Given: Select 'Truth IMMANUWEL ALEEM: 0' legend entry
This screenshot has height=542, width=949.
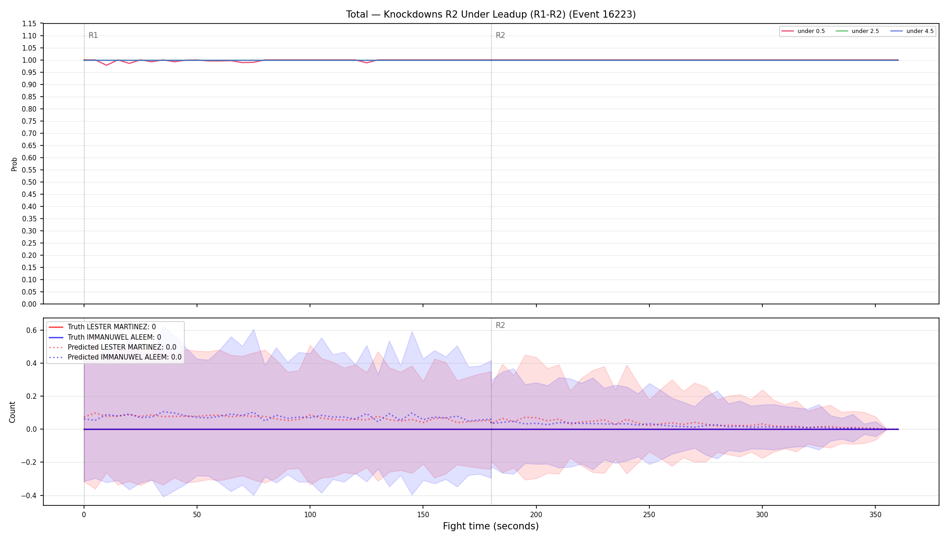Looking at the screenshot, I should coord(105,337).
